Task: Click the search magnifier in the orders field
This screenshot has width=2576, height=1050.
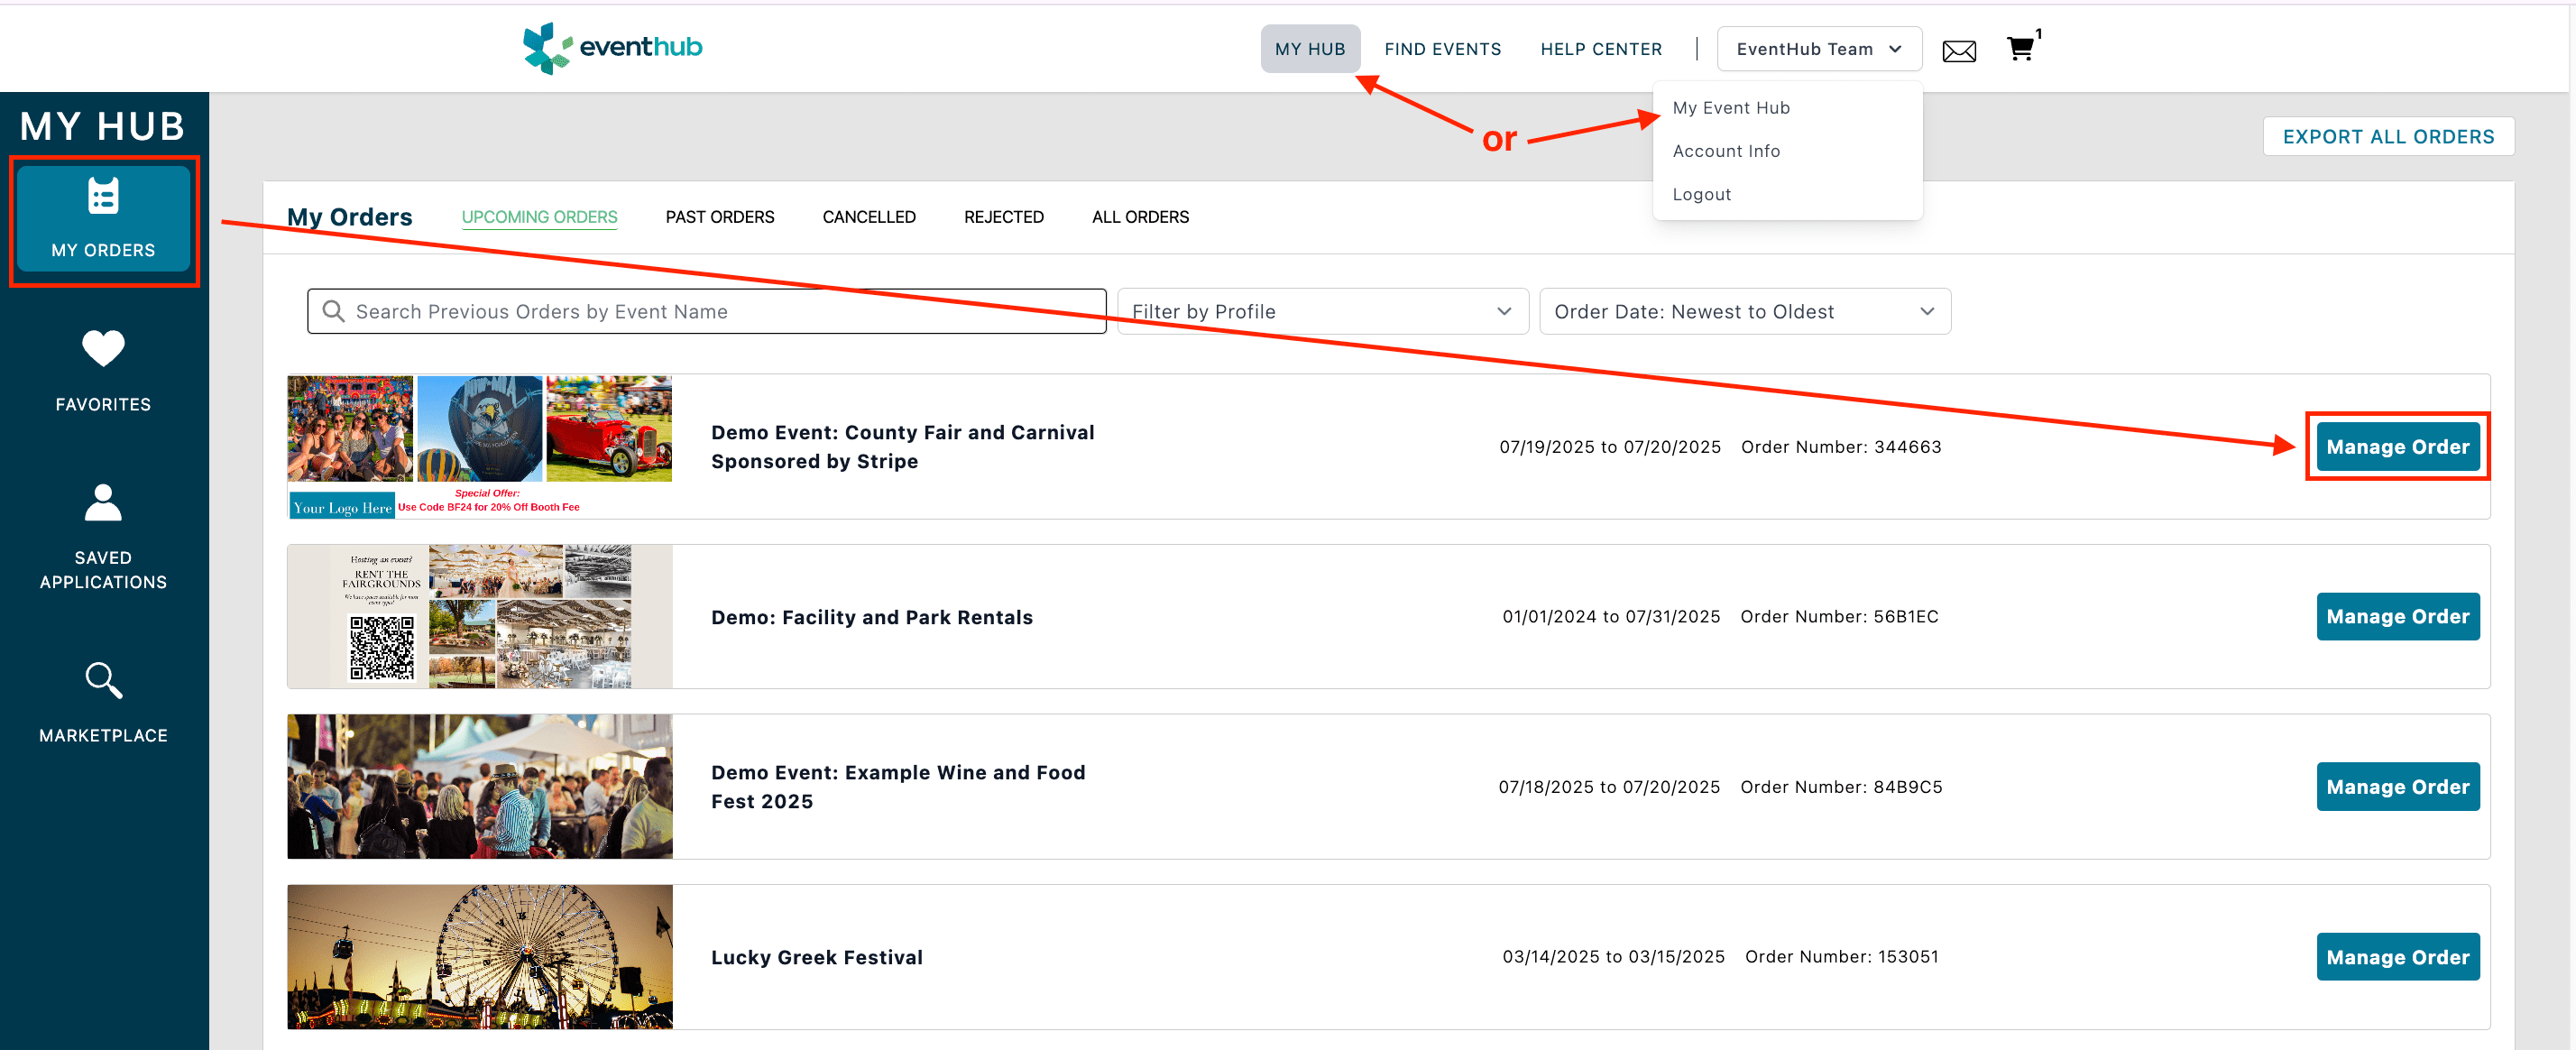Action: click(x=334, y=311)
